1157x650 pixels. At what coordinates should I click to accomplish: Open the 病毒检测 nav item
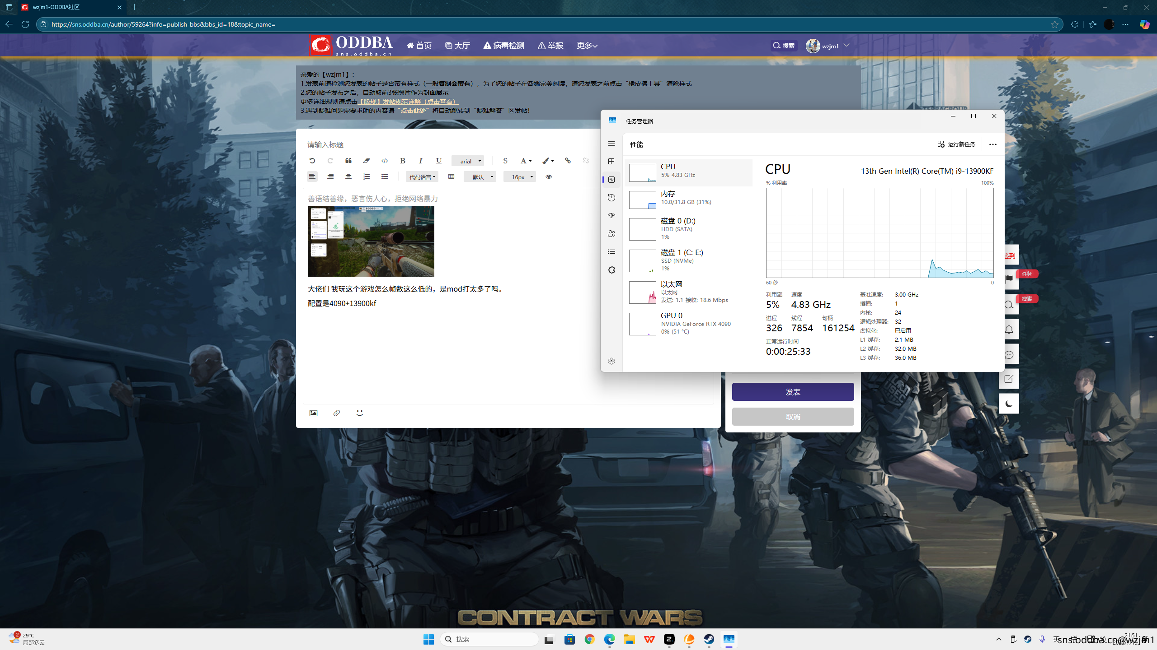coord(503,46)
